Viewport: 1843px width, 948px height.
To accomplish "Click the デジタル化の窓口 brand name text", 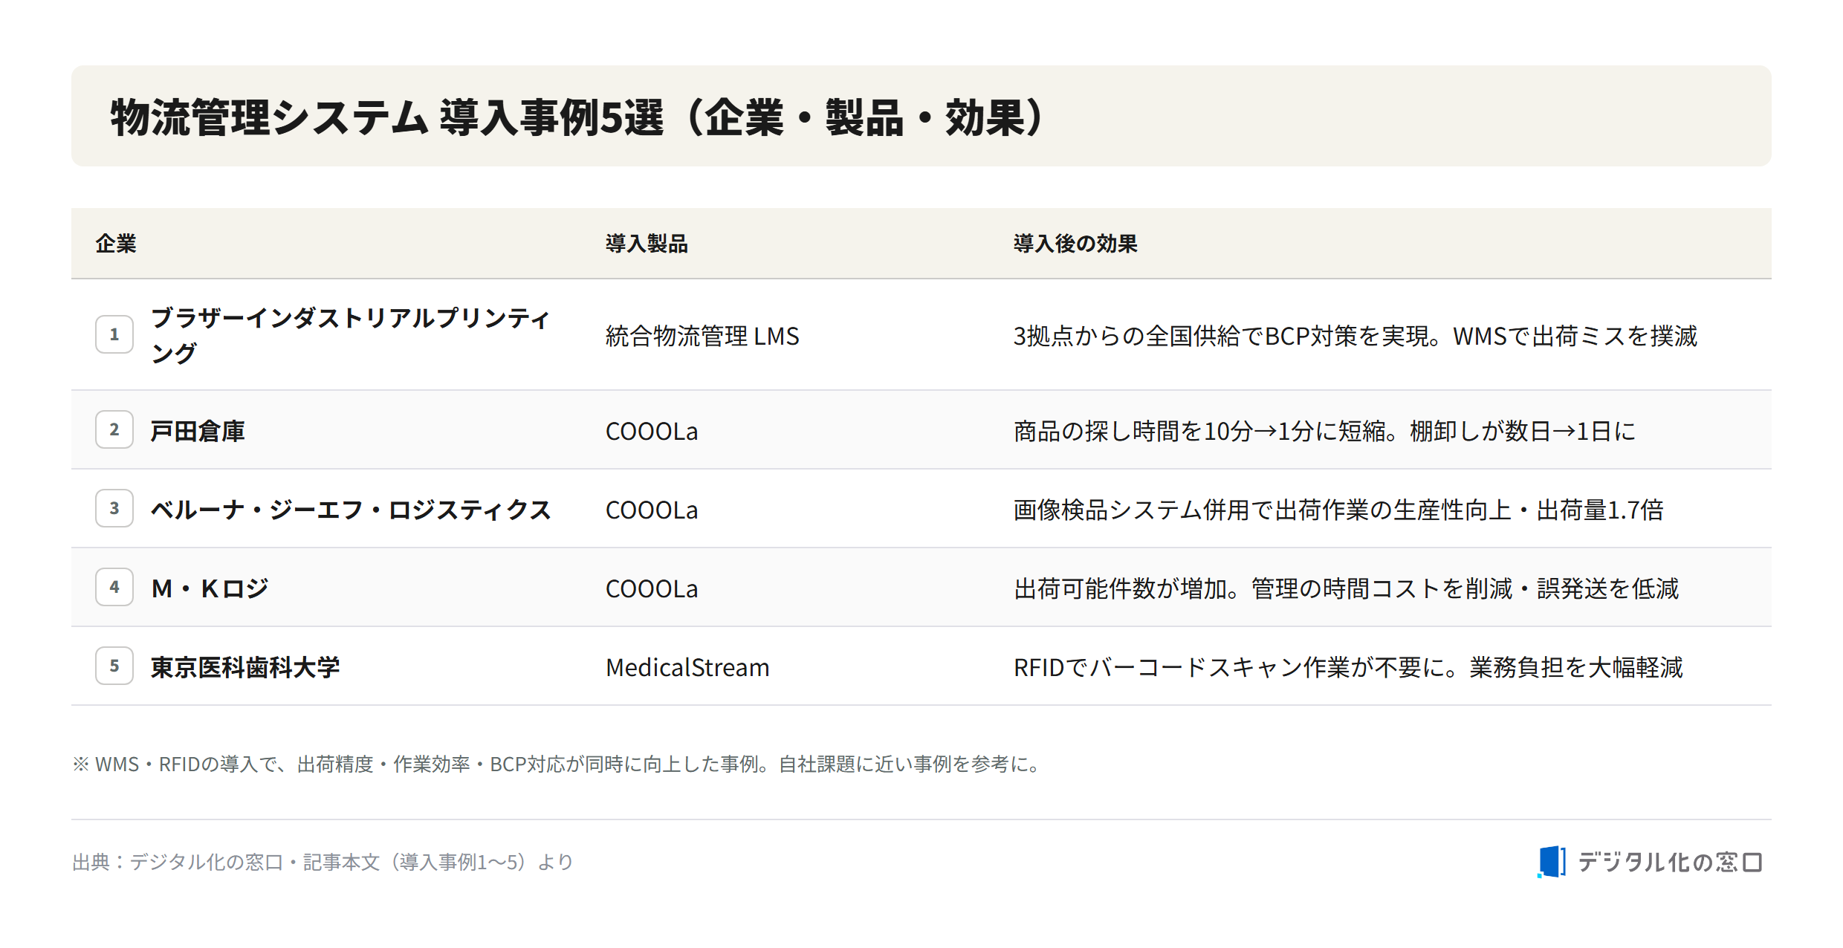I will tap(1670, 862).
